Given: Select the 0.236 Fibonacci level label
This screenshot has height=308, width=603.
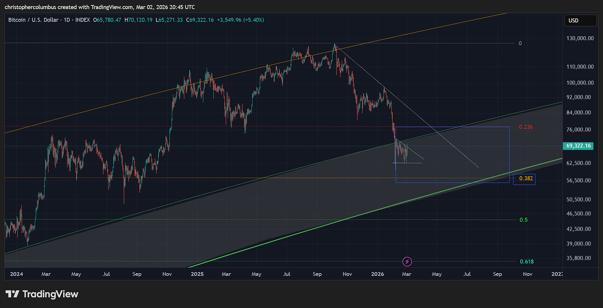Looking at the screenshot, I should [x=526, y=127].
